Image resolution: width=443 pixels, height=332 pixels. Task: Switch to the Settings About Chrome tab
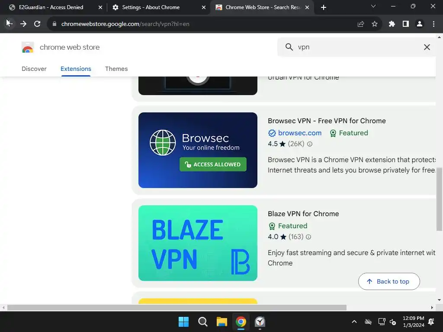tap(151, 7)
